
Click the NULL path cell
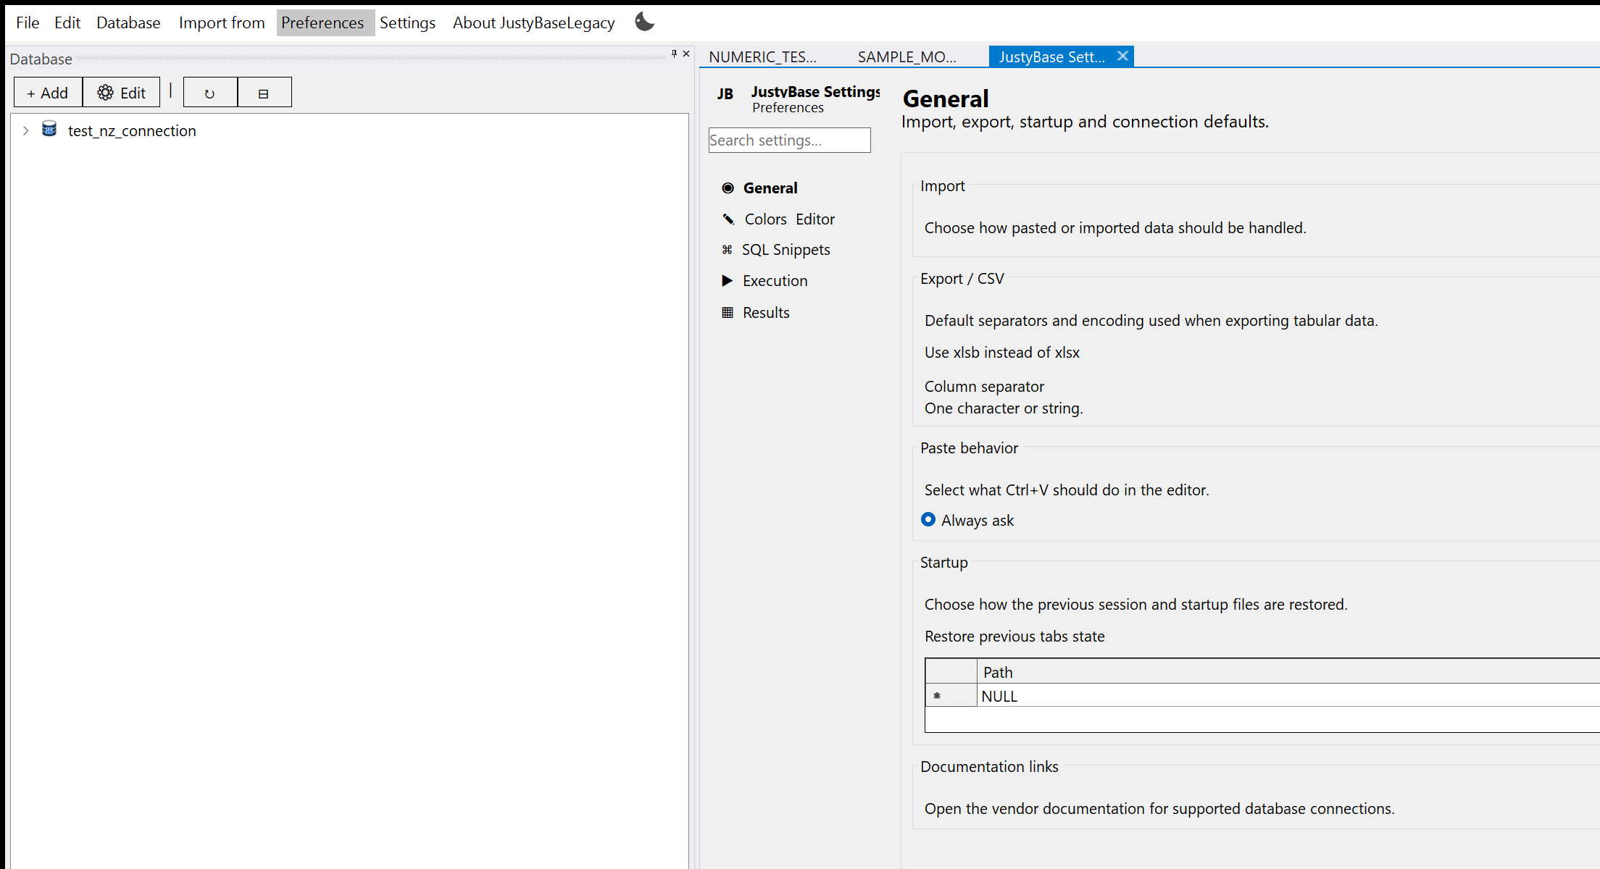click(x=1288, y=696)
